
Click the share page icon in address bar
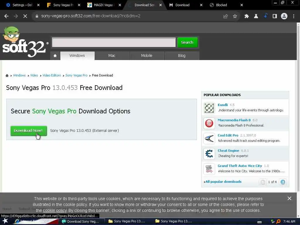pyautogui.click(x=226, y=16)
